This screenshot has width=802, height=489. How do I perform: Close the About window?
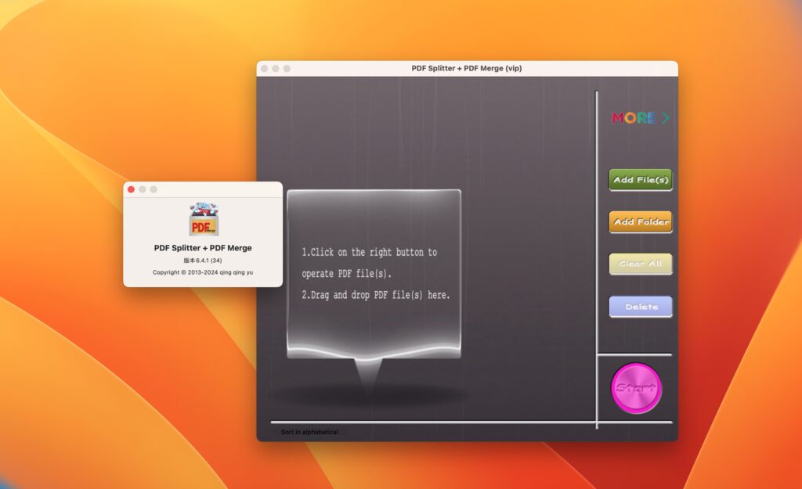[x=130, y=189]
